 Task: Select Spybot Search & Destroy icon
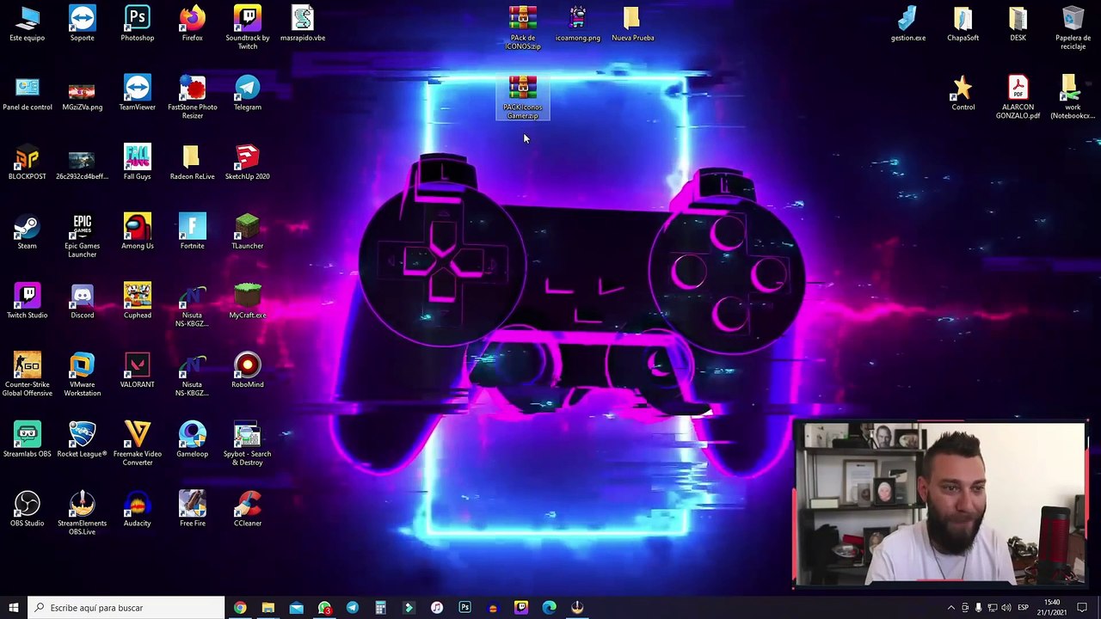pyautogui.click(x=248, y=444)
